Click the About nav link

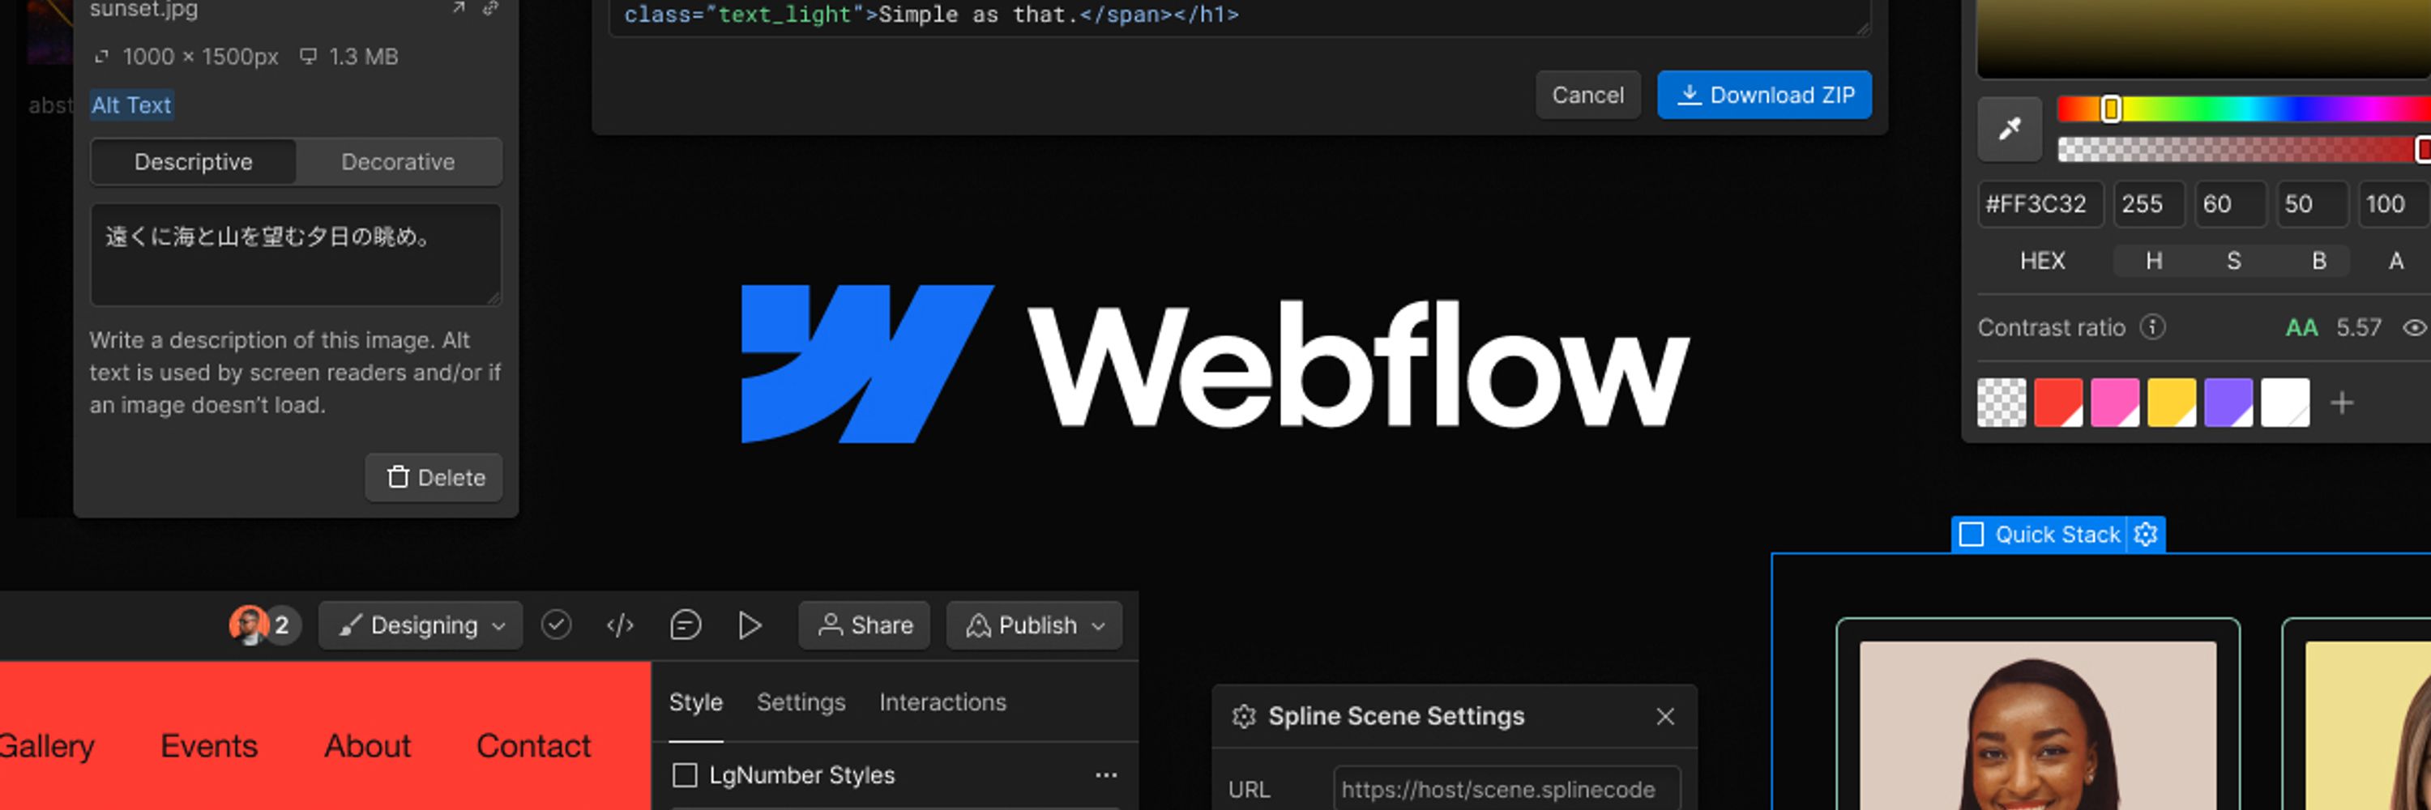(x=367, y=746)
